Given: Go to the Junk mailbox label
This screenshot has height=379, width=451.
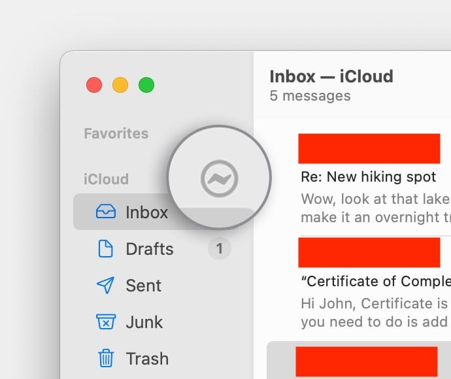Looking at the screenshot, I should click(x=144, y=322).
